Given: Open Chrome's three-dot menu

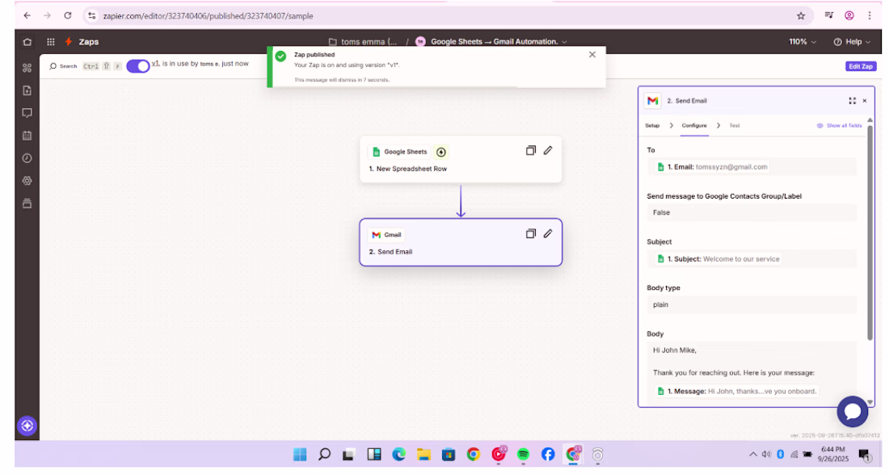Looking at the screenshot, I should [x=870, y=16].
